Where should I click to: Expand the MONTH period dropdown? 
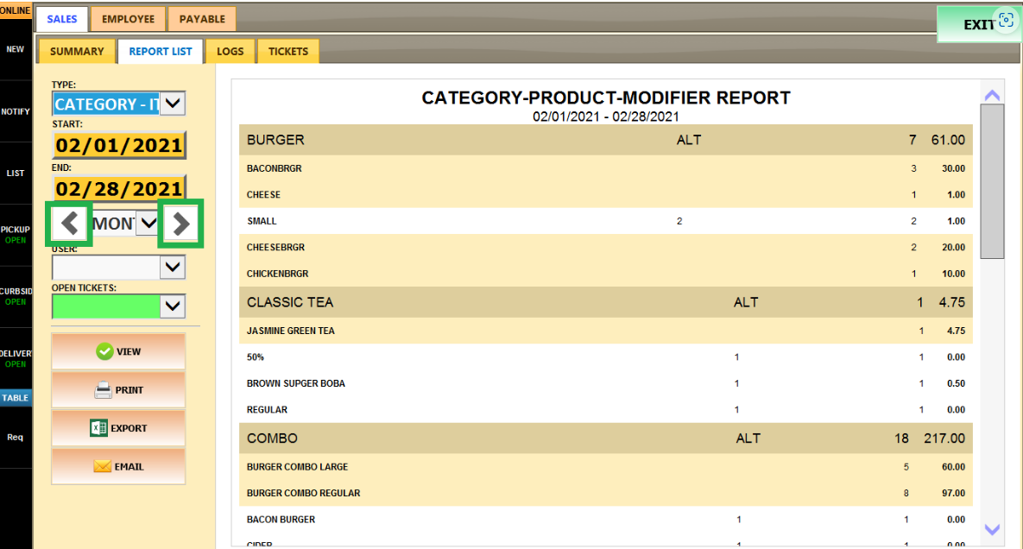pyautogui.click(x=148, y=224)
